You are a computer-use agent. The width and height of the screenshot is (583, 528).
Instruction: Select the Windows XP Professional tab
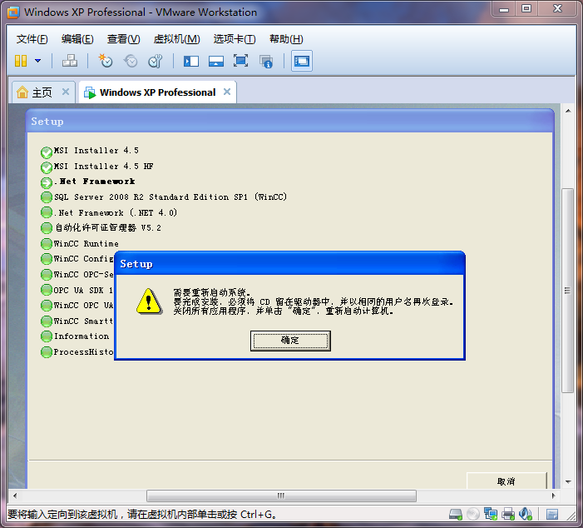158,92
